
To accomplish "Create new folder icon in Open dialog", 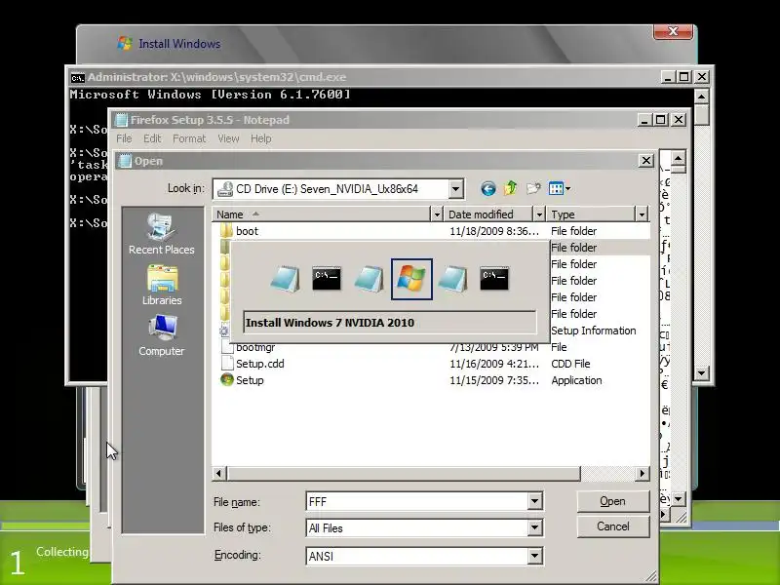I will 533,188.
